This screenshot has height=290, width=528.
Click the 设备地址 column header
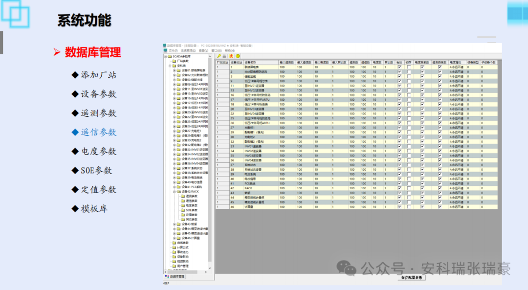(x=237, y=62)
